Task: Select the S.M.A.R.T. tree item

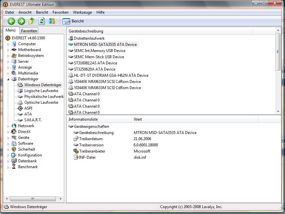Action: [33, 120]
